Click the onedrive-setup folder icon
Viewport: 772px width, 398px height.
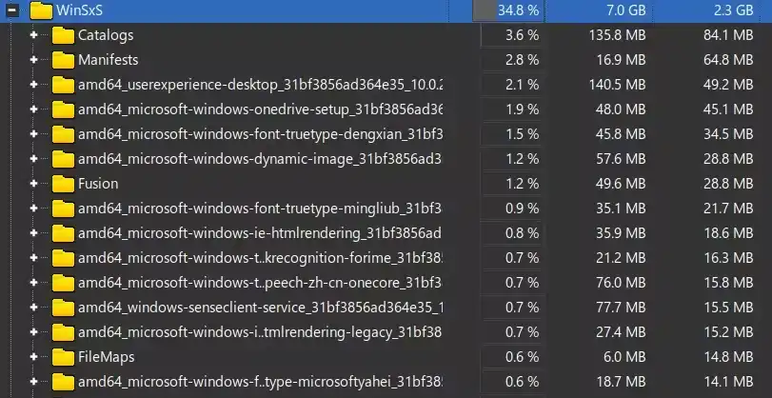(x=63, y=109)
